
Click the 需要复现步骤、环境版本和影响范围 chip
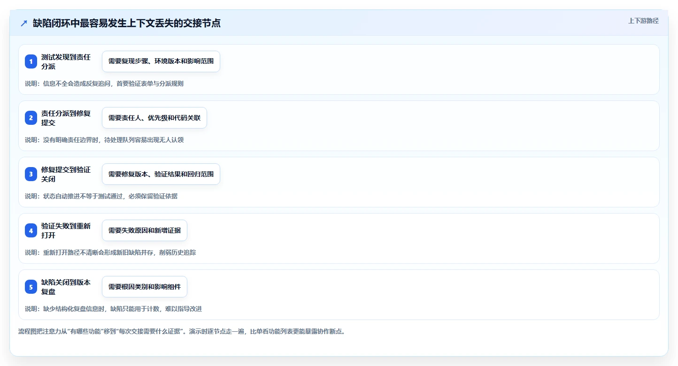[161, 61]
